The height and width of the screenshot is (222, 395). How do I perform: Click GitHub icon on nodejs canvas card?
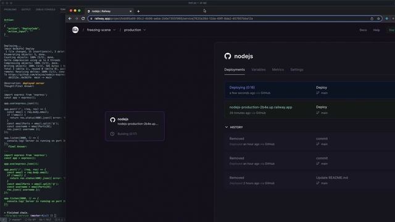coord(112,120)
